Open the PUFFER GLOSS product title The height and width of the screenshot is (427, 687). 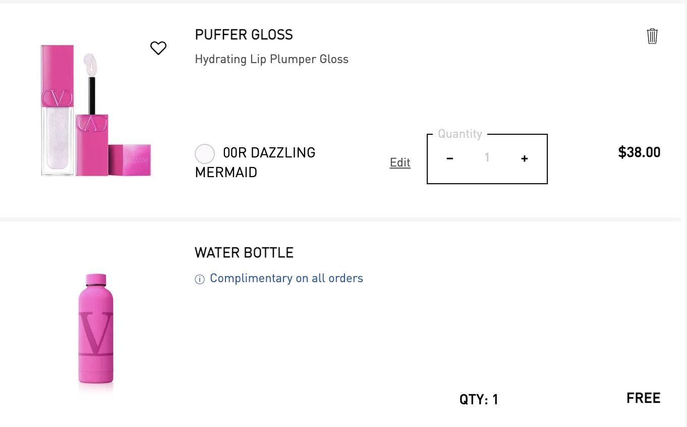[244, 35]
